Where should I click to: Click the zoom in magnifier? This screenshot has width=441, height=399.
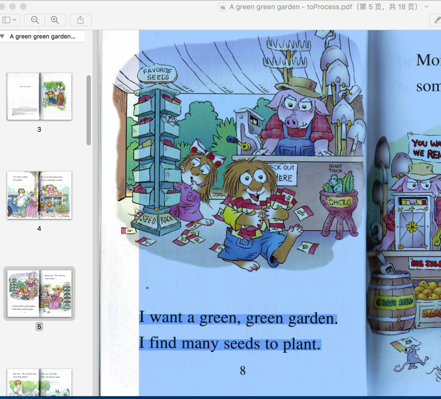pyautogui.click(x=55, y=20)
